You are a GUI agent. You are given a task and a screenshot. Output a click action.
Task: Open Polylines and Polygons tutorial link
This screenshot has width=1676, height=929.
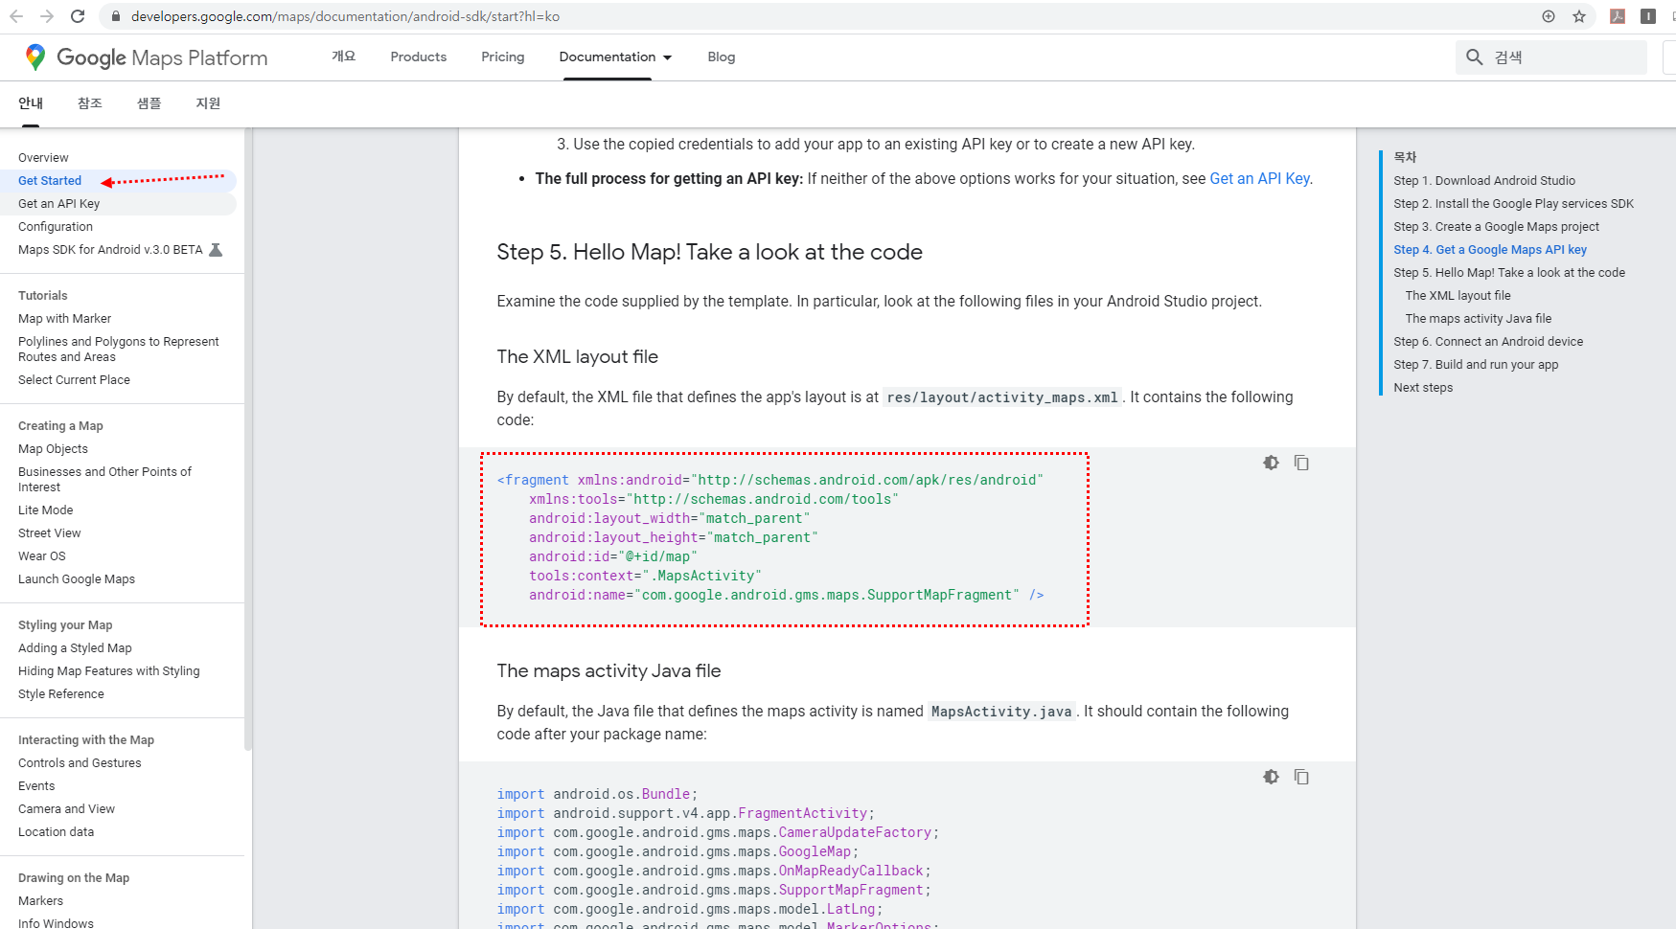click(119, 350)
